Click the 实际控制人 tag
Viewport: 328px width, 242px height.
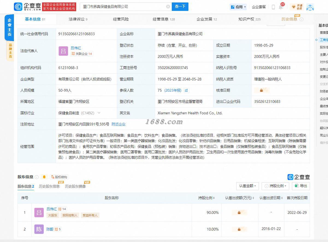70,215
